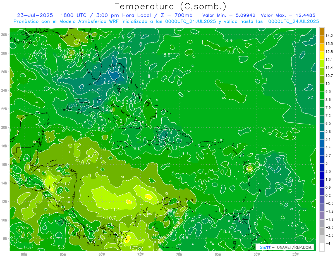335x258 pixels.
Task: Click the "75W" longitude axis label
Action: click(140, 255)
